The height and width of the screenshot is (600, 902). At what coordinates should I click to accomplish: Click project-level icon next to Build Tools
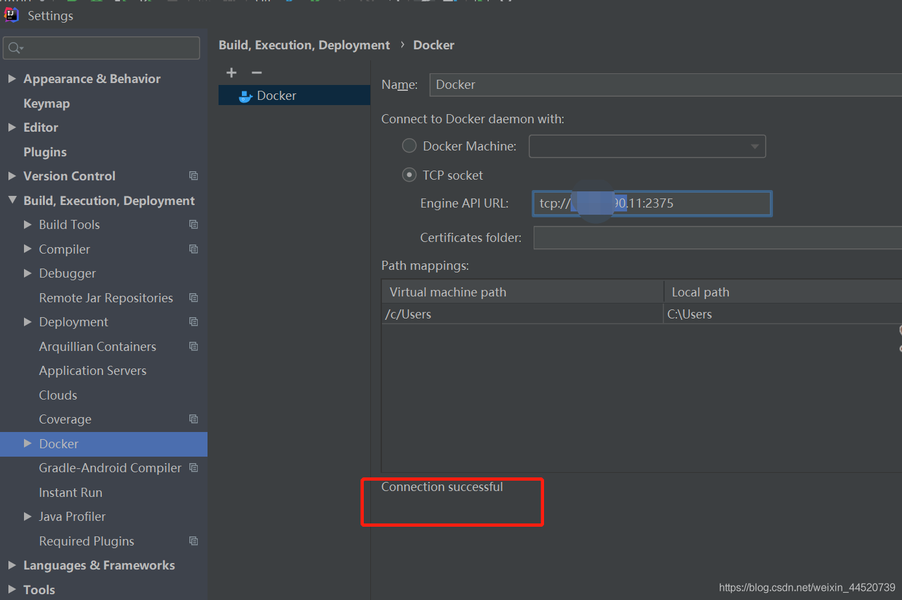(x=193, y=224)
